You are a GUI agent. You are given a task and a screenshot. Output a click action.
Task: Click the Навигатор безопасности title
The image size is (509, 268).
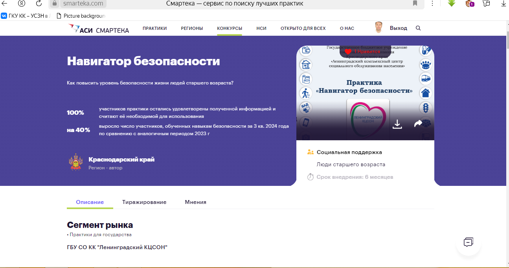(x=143, y=61)
